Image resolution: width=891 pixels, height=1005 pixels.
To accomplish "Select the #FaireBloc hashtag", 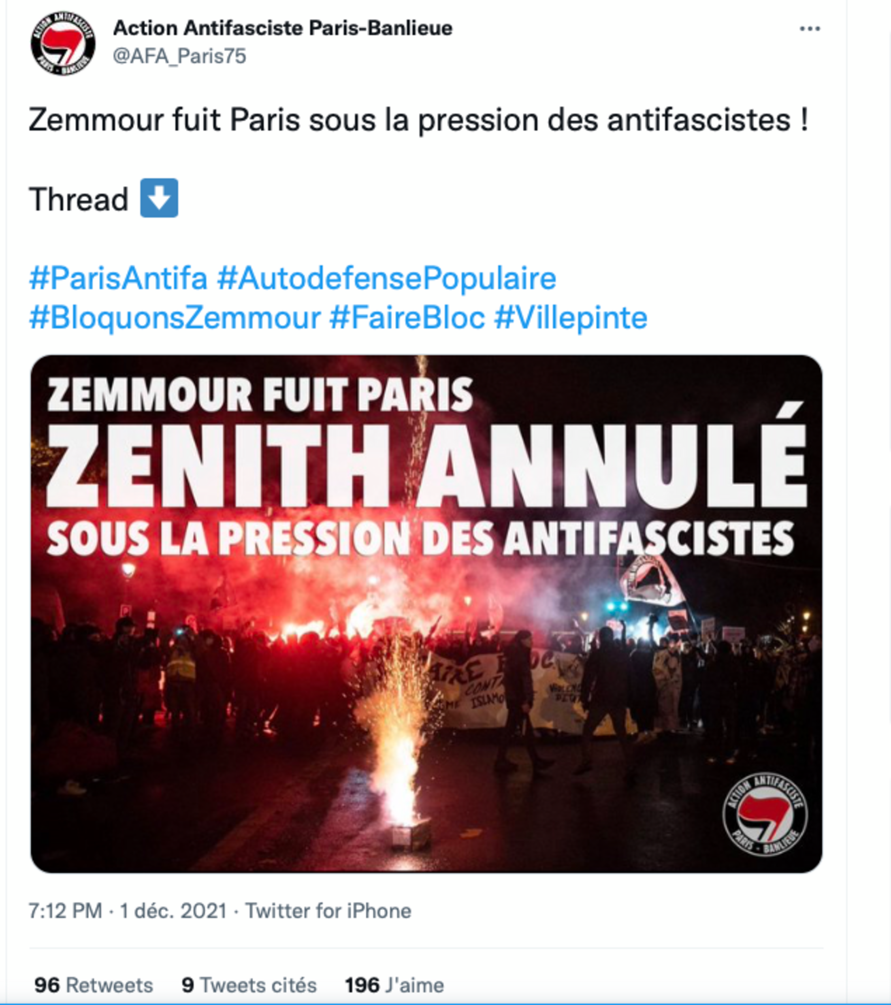I will [x=407, y=318].
